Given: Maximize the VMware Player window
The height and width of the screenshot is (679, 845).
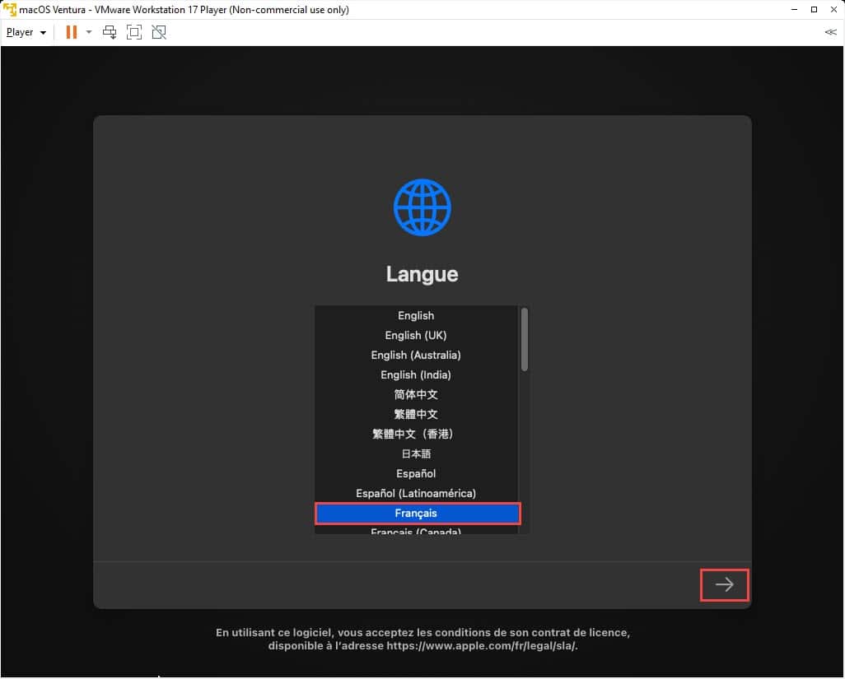Looking at the screenshot, I should pos(814,10).
